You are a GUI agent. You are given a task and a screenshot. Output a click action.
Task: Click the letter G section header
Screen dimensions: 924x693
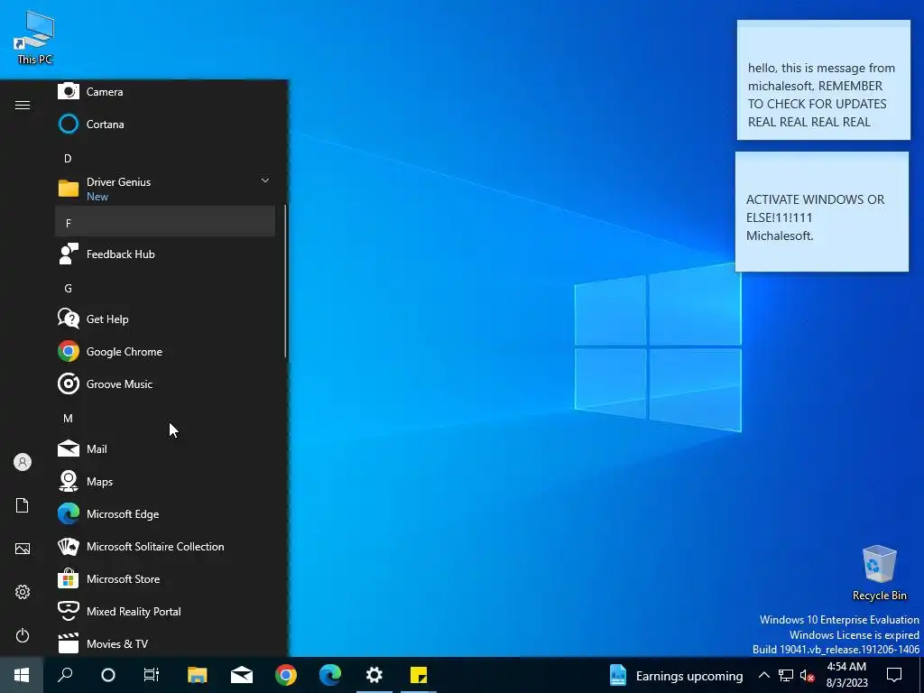point(165,288)
